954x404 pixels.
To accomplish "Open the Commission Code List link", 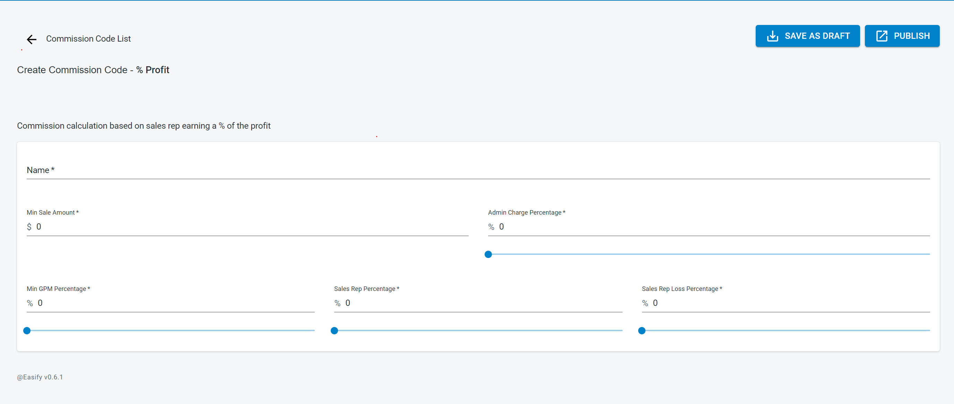I will pos(88,38).
